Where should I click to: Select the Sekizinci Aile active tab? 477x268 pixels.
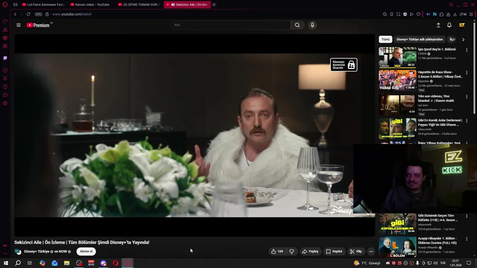[187, 4]
